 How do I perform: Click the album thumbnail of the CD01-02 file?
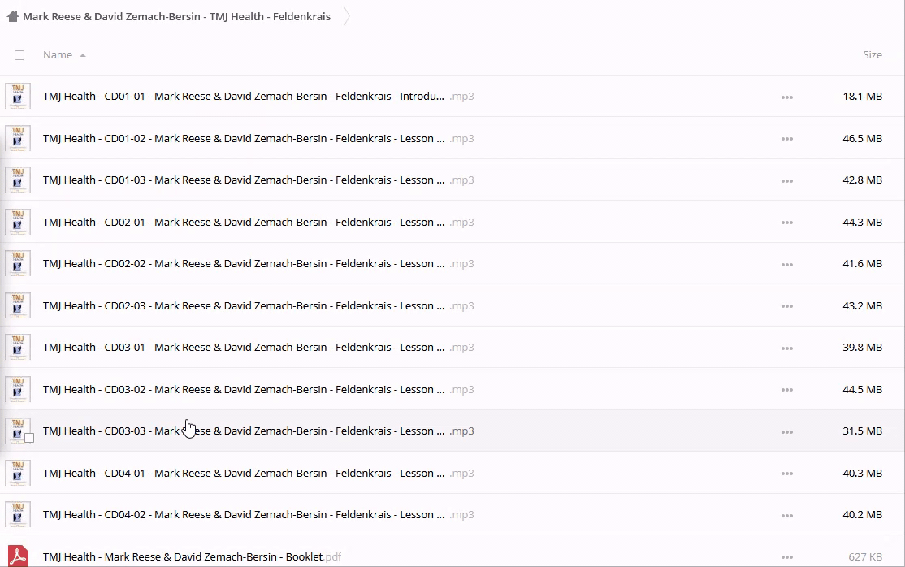click(18, 138)
